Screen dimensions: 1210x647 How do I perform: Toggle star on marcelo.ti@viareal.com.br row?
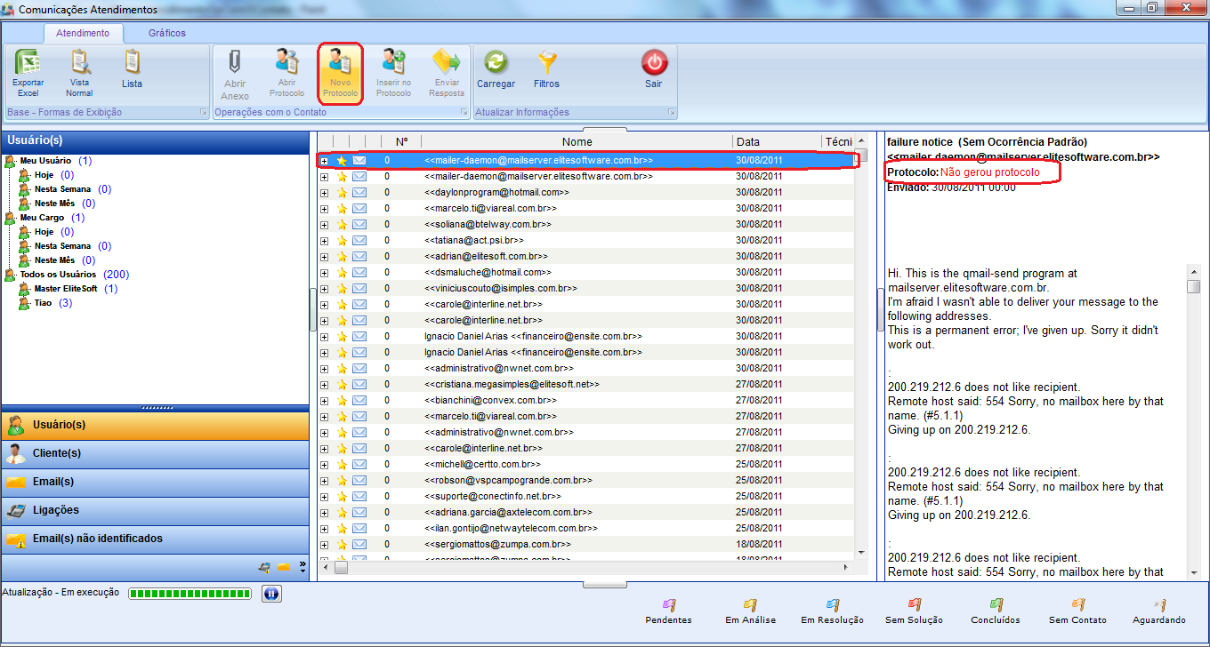tap(342, 209)
